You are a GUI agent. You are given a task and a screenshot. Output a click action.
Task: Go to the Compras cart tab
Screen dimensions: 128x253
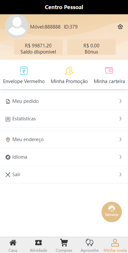coord(64,245)
